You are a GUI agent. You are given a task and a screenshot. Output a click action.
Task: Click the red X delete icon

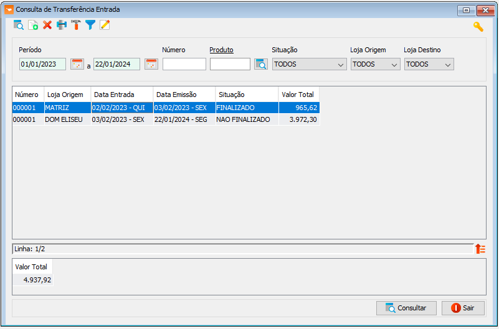(x=47, y=25)
